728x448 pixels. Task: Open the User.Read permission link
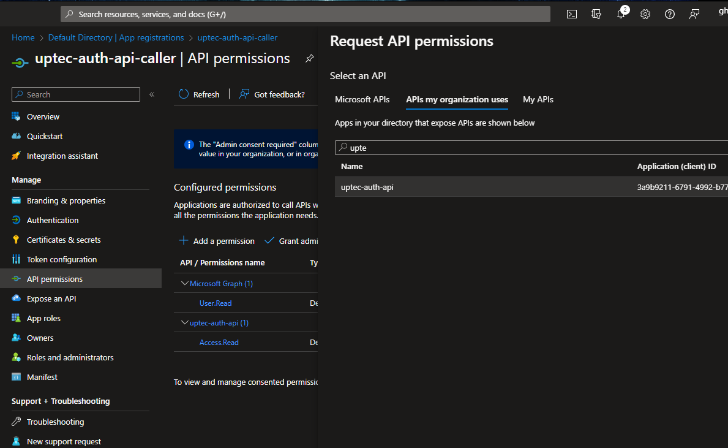coord(216,303)
